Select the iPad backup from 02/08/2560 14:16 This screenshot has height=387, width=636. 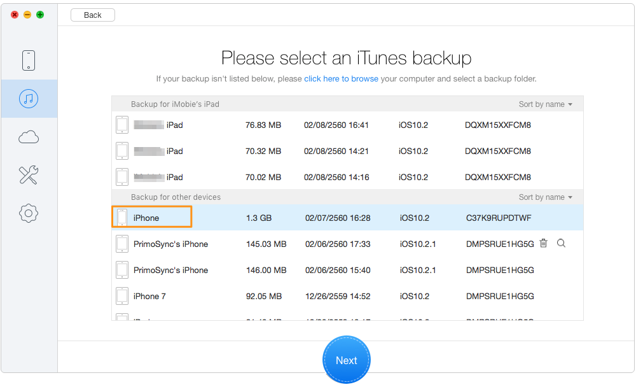[x=348, y=177]
